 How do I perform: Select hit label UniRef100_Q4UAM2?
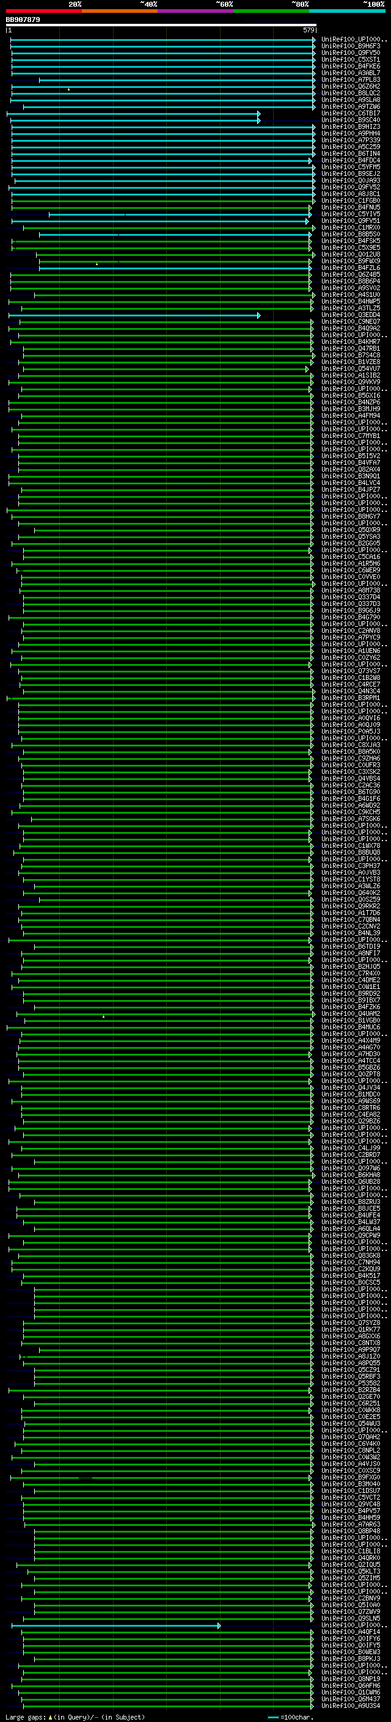tap(350, 1014)
